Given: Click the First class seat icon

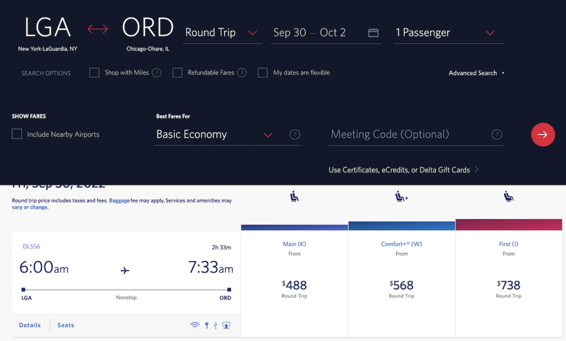Looking at the screenshot, I should tap(509, 196).
